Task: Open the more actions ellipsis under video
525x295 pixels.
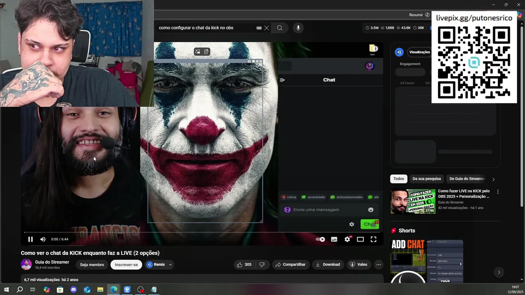Action: 379,265
